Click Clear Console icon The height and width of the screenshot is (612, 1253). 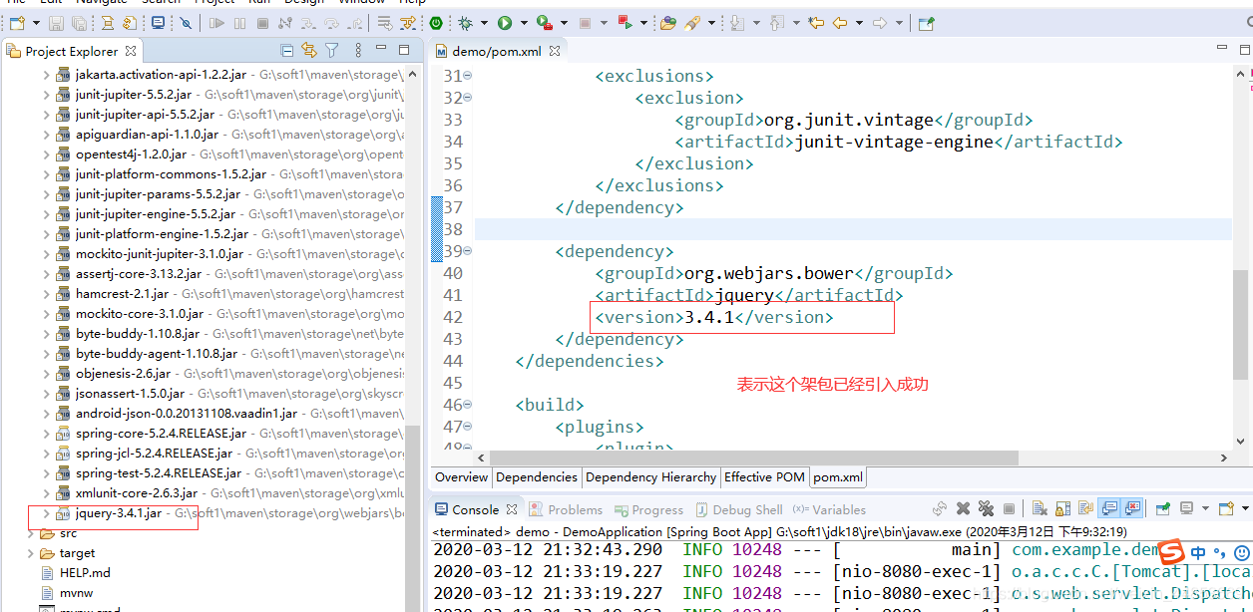tap(1040, 508)
